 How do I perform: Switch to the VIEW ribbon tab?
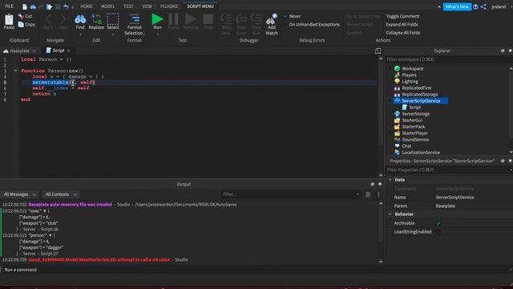tap(147, 6)
